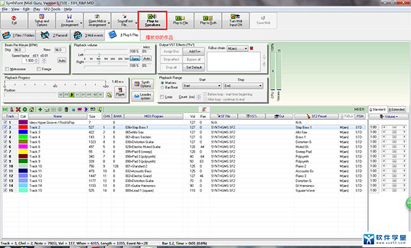This screenshot has width=411, height=248.
Task: Uncheck the checkbox for track 15
Action: pos(5,190)
